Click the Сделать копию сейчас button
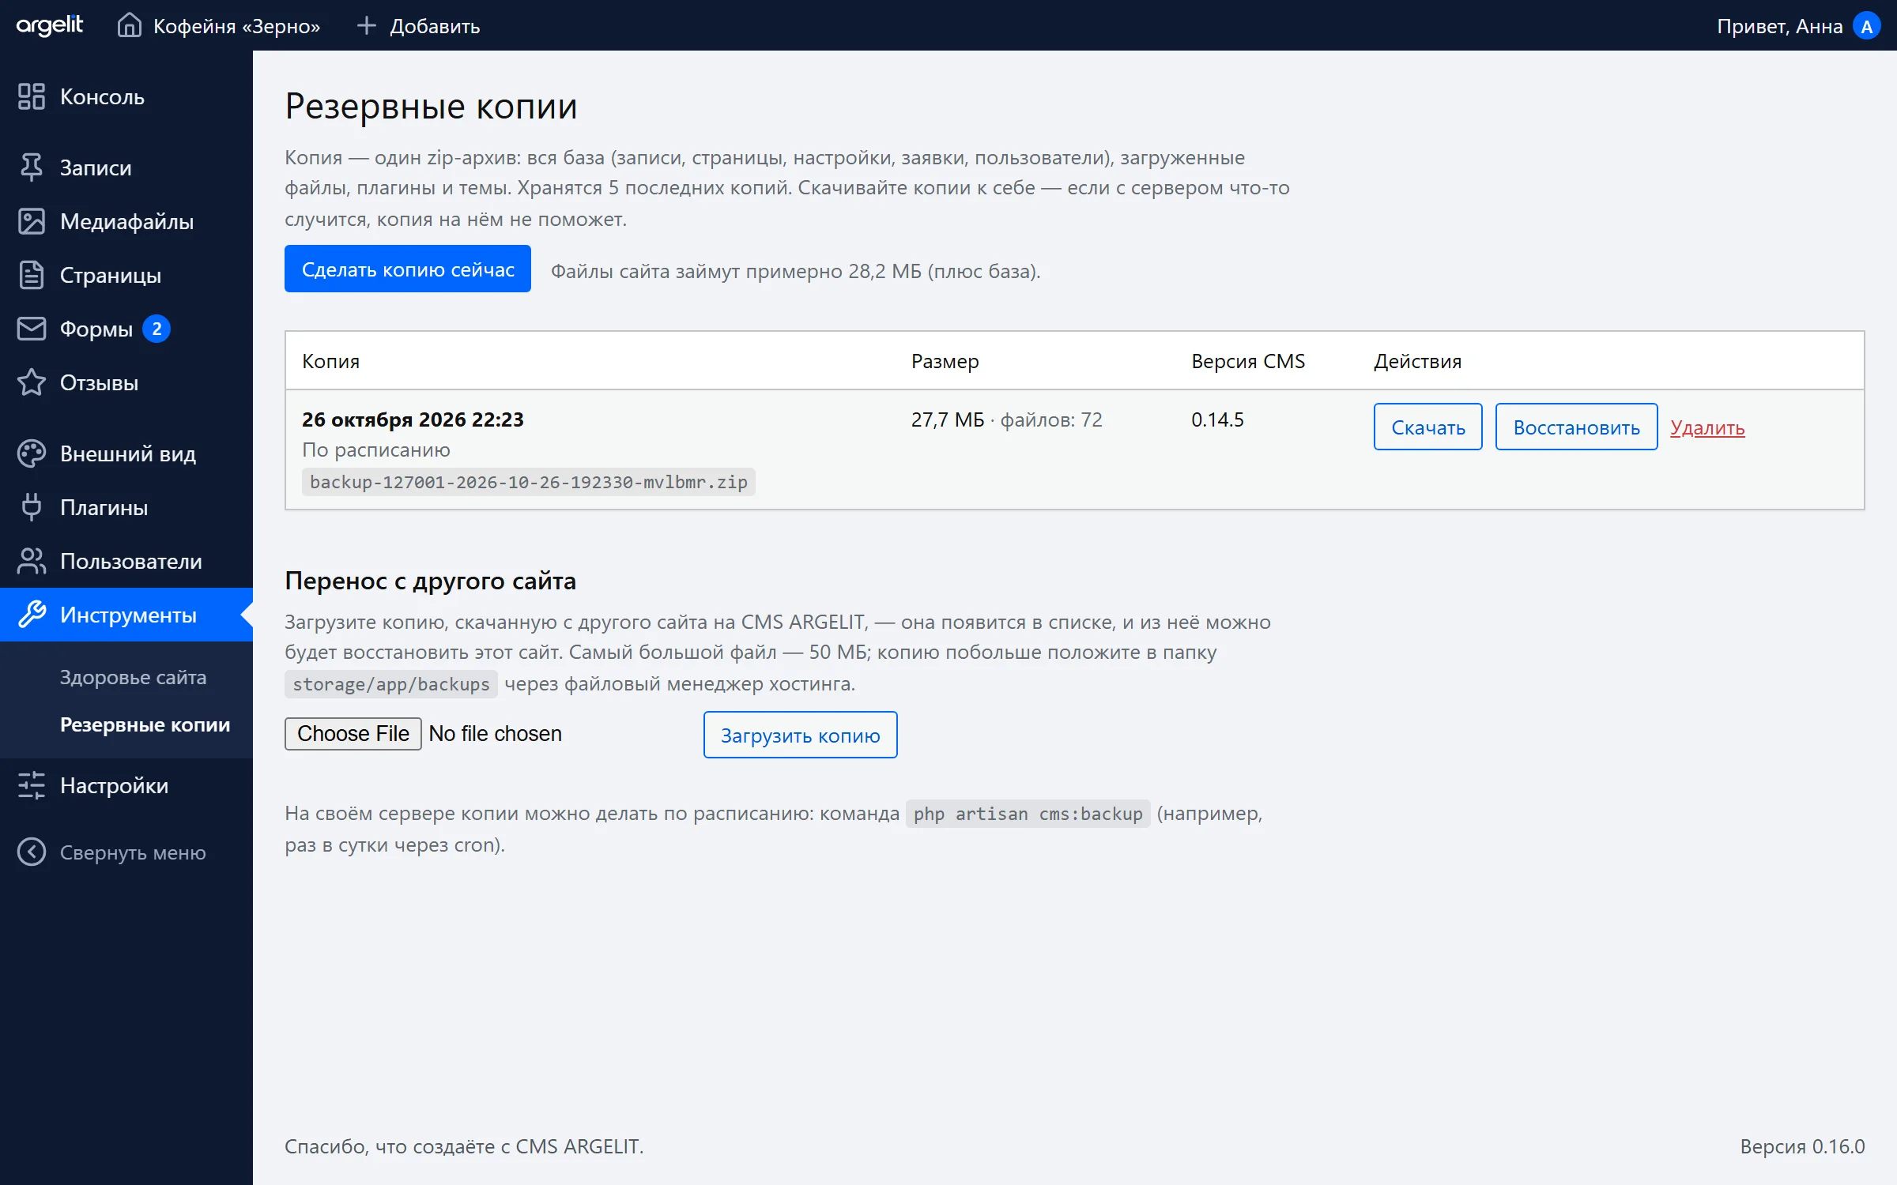This screenshot has width=1897, height=1185. click(x=408, y=269)
